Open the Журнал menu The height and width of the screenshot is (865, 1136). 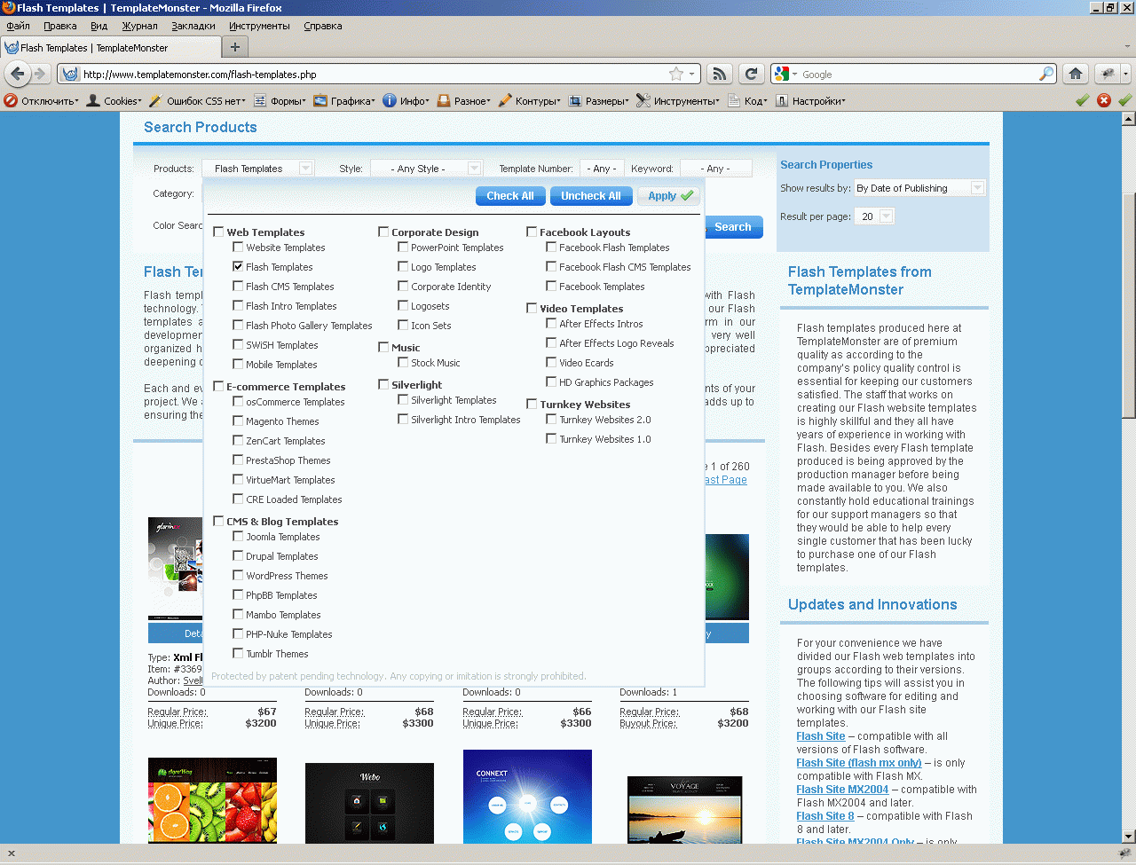coord(139,26)
